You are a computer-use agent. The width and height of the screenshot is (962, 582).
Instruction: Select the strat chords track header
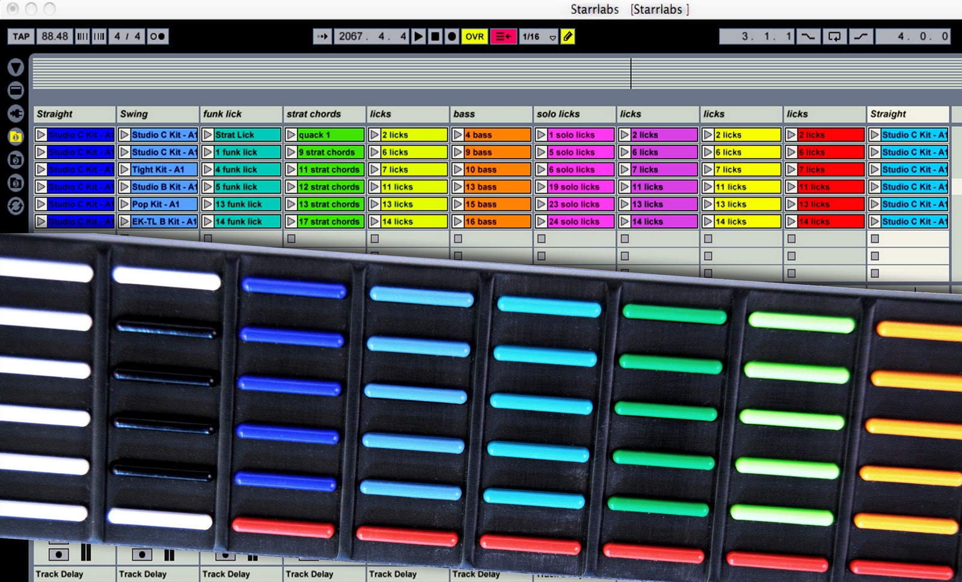(324, 114)
